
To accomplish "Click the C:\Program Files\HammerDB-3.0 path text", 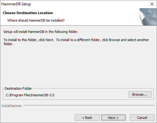I will click(30, 95).
